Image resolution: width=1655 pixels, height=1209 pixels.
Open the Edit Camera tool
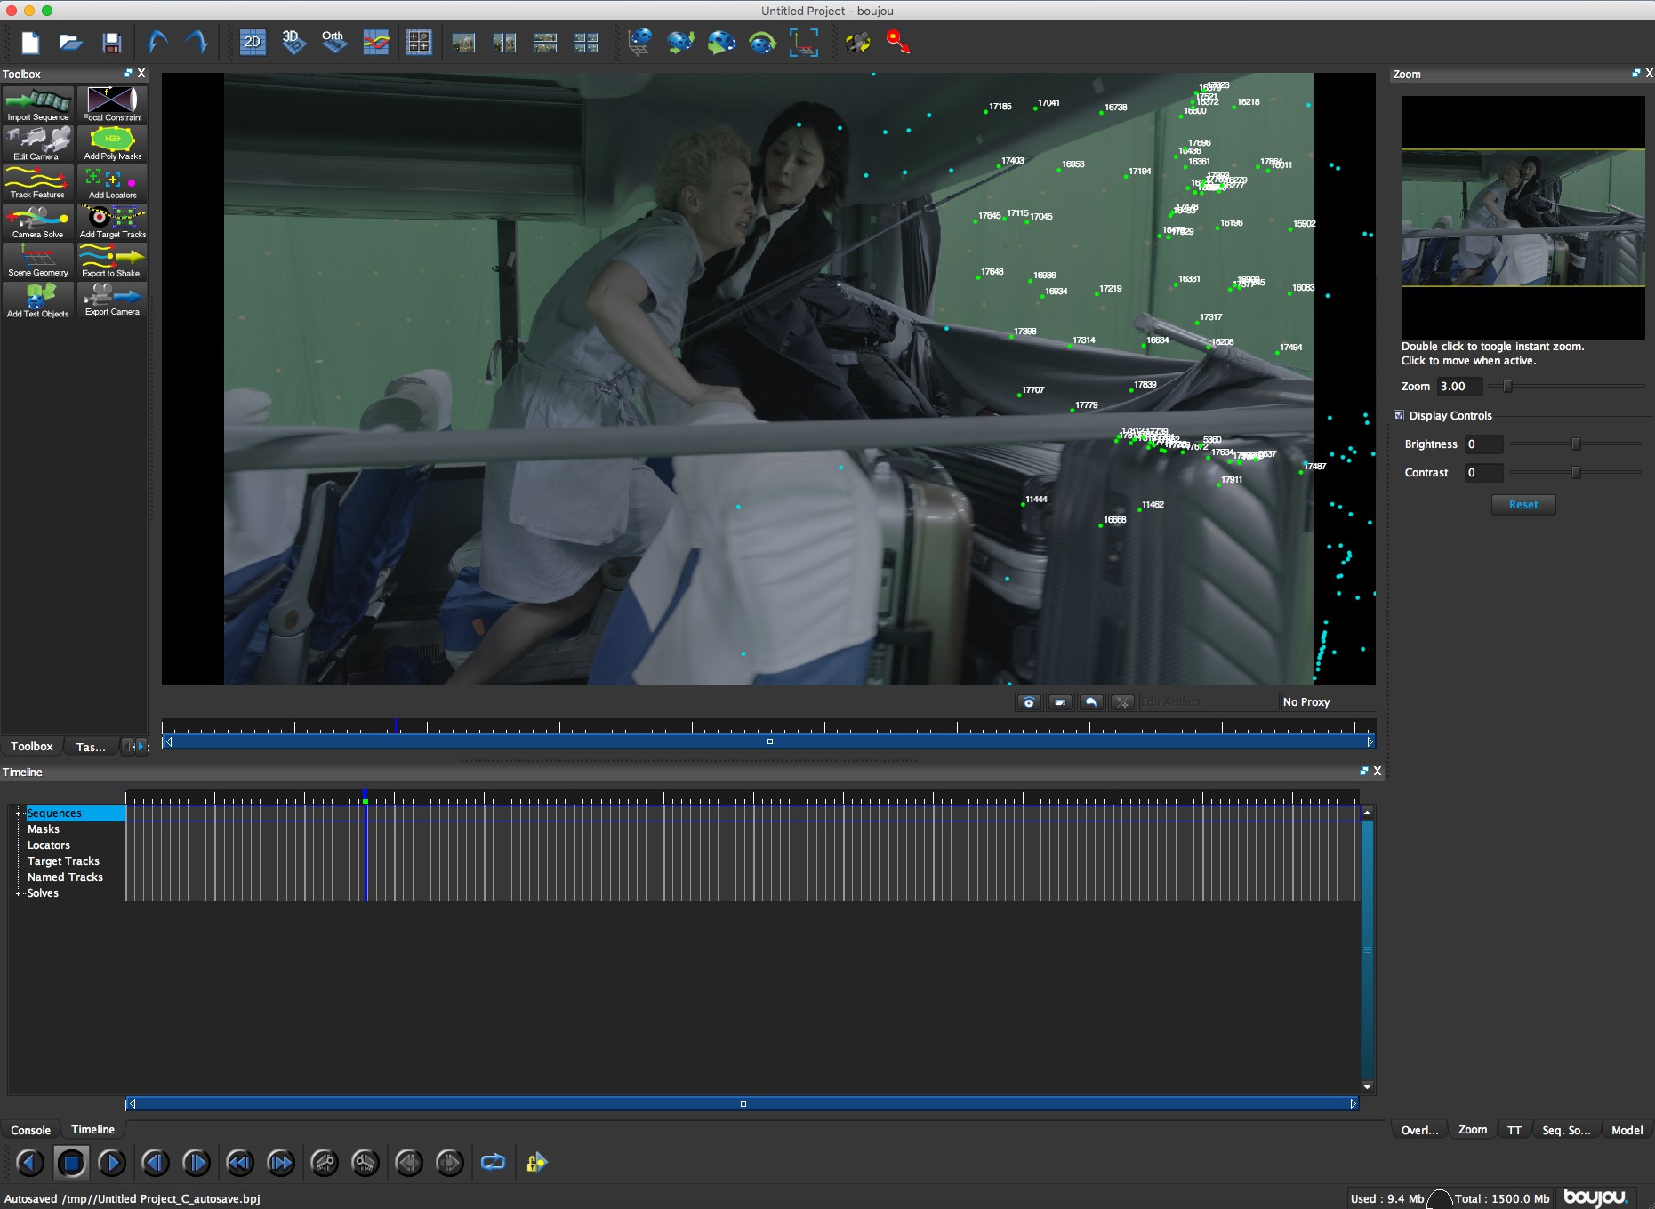coord(38,144)
